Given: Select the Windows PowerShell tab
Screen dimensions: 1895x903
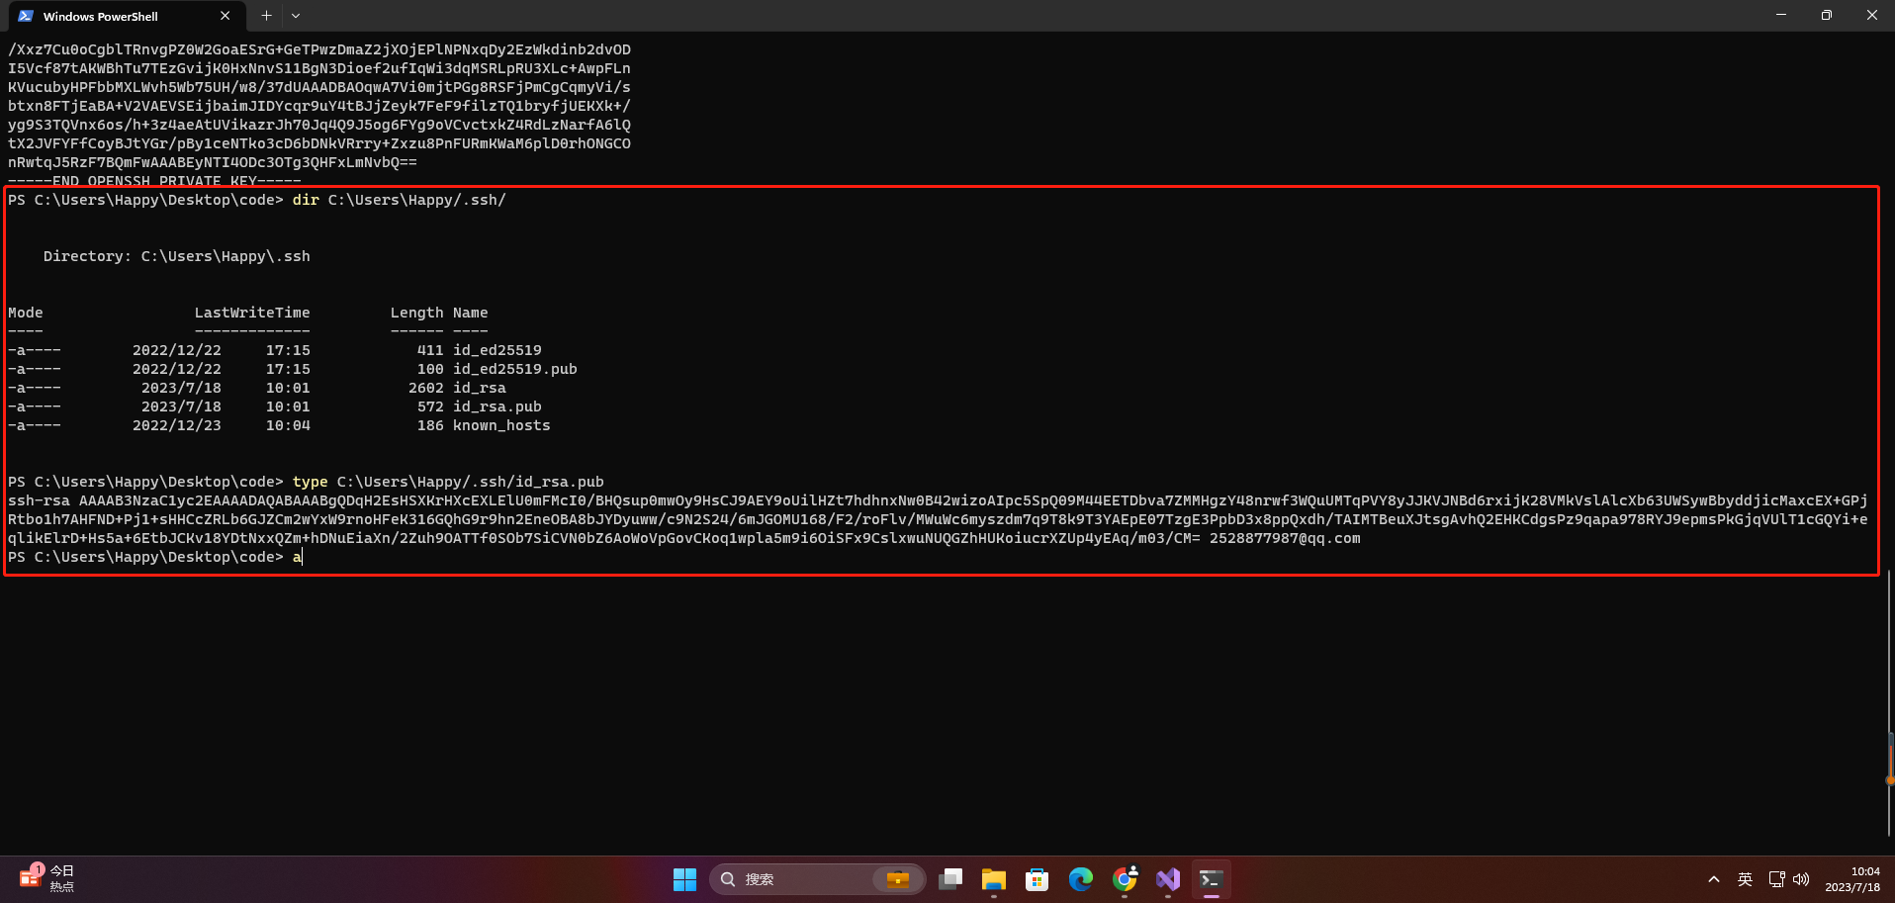Looking at the screenshot, I should pyautogui.click(x=125, y=16).
